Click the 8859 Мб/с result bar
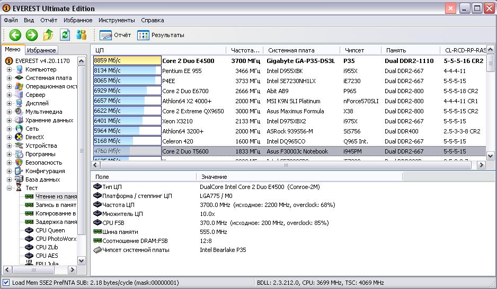 127,60
